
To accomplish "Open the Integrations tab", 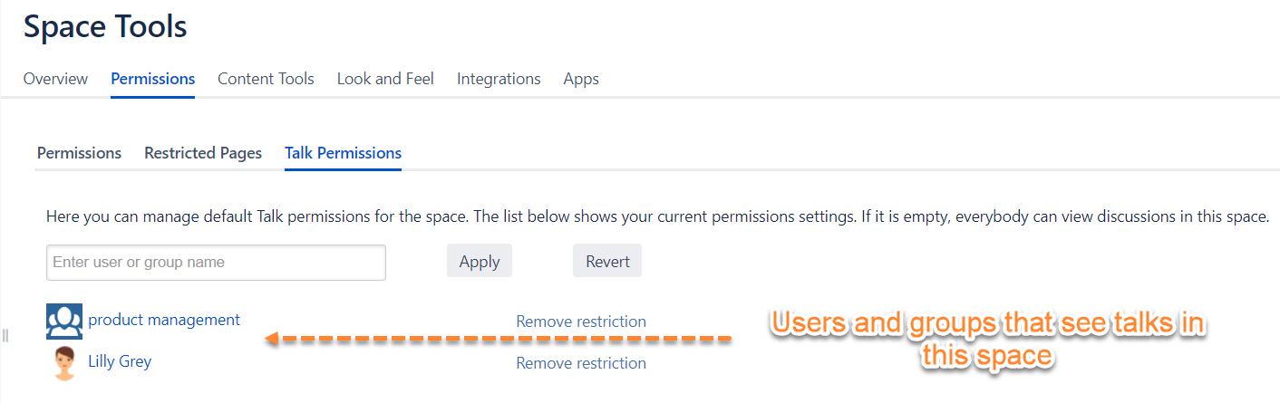I will 499,79.
